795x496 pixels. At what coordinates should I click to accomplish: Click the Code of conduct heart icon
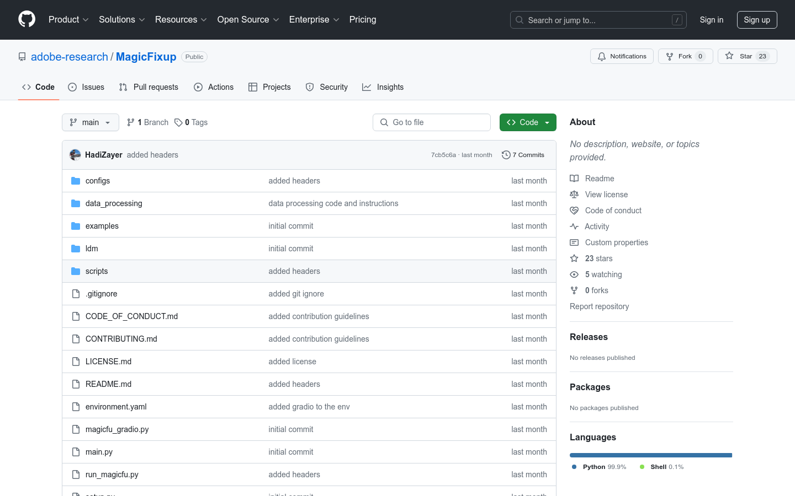point(574,211)
